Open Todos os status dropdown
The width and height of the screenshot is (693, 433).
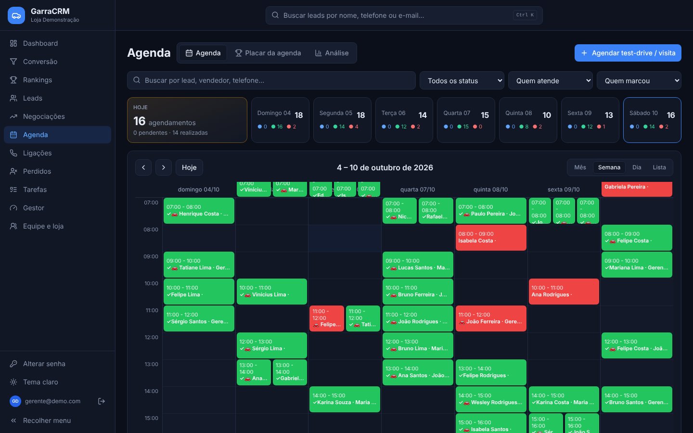462,81
